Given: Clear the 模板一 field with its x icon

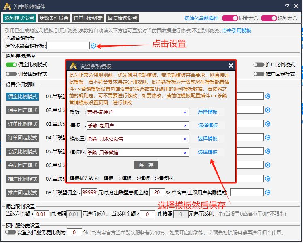Looking at the screenshot, I should 185,112.
